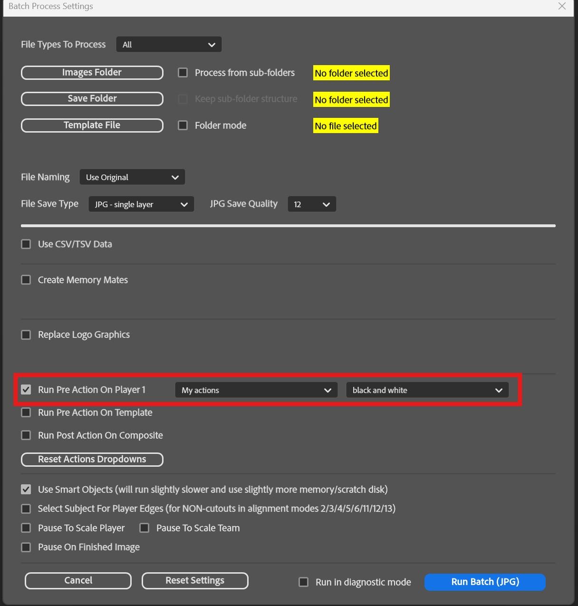578x606 pixels.
Task: Click the Images Folder button
Action: pos(92,73)
